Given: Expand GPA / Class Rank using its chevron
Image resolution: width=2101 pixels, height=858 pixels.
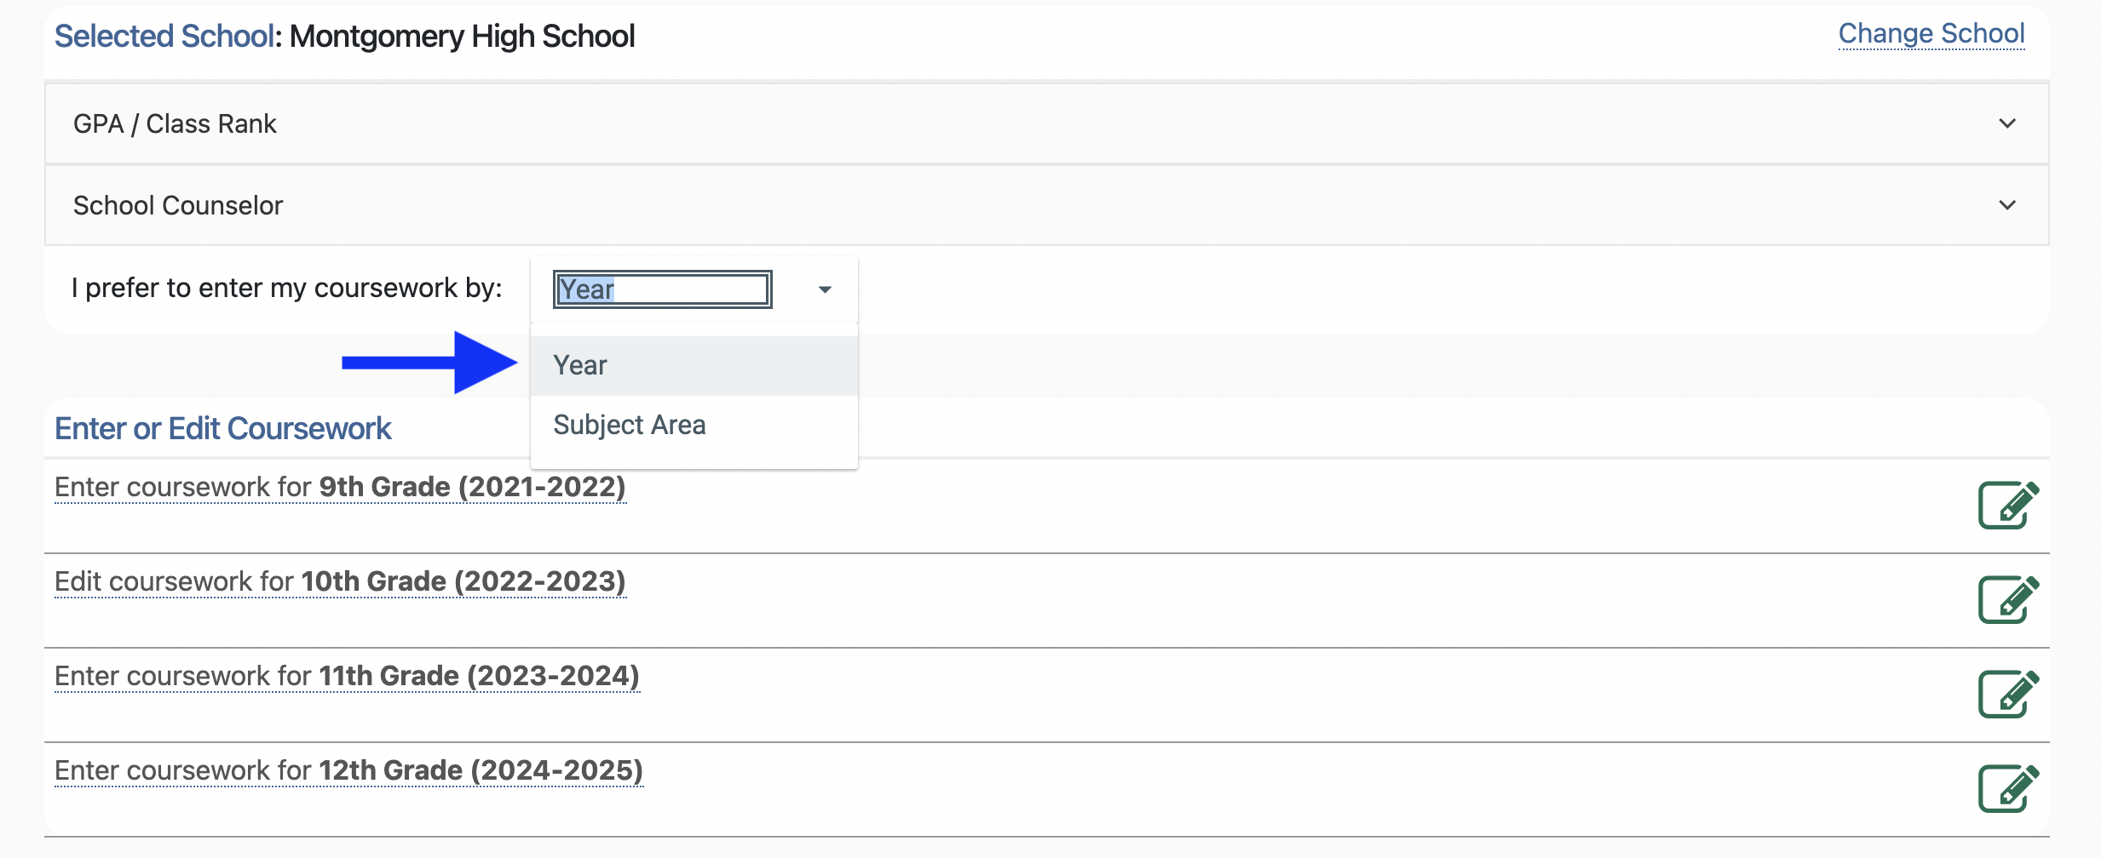Looking at the screenshot, I should pyautogui.click(x=2007, y=124).
